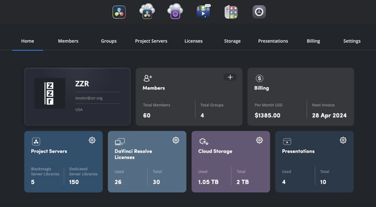The image size is (376, 207).
Task: Click the Members card heading
Action: [154, 88]
